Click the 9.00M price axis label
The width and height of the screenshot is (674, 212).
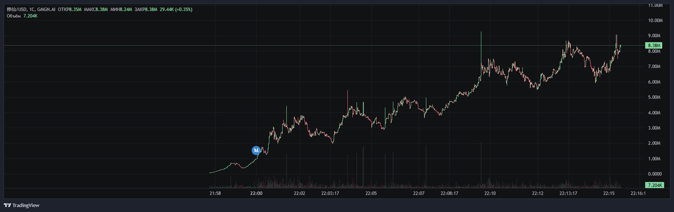pyautogui.click(x=655, y=36)
